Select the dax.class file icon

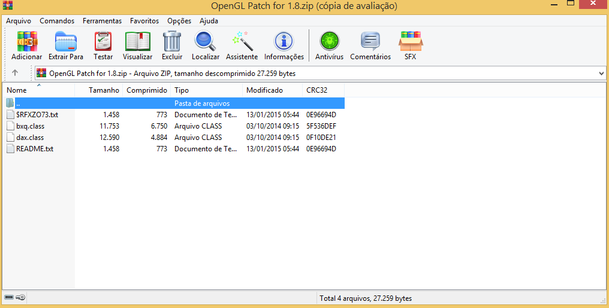(10, 137)
